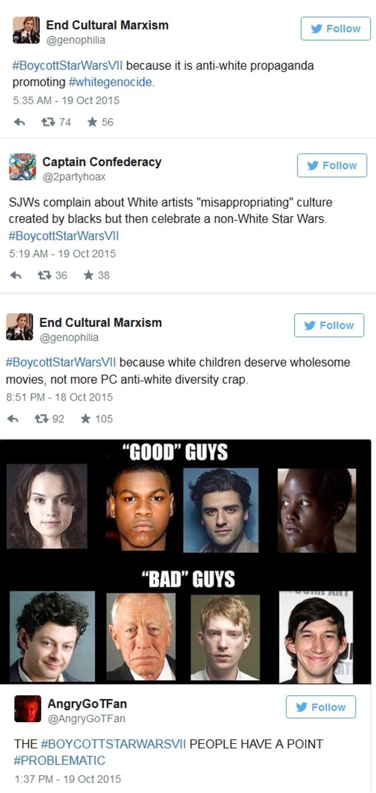Retweet the tweet with 92 retweets
This screenshot has width=376, height=793.
(x=41, y=419)
